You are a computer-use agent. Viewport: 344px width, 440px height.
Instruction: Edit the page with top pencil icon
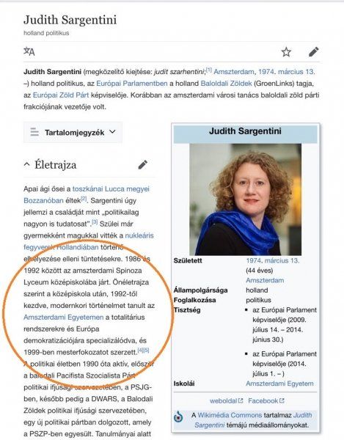click(313, 51)
